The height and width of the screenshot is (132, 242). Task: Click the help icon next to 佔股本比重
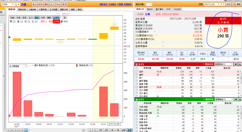coord(163,42)
